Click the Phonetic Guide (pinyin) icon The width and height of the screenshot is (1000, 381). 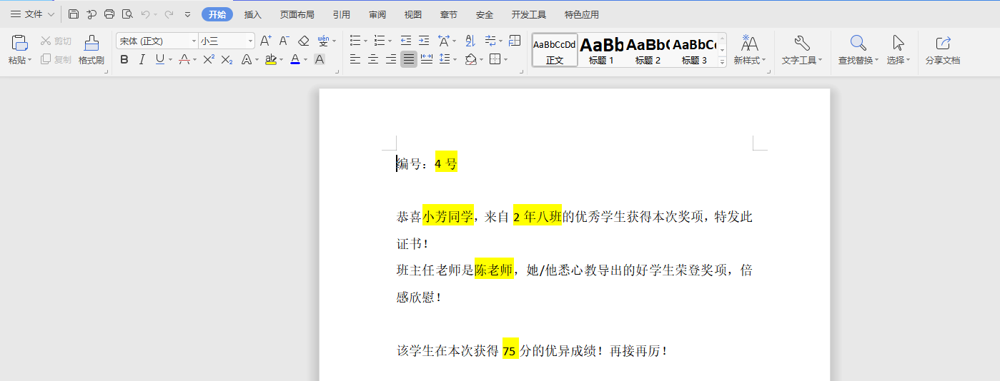[322, 41]
